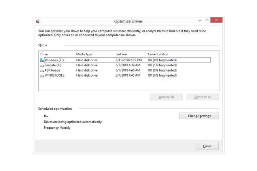The image size is (257, 171).
Task: Click the Media type column header
Action: pos(84,54)
